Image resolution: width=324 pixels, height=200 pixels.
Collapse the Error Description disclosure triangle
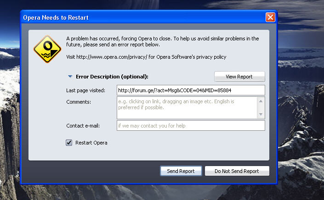coord(70,77)
